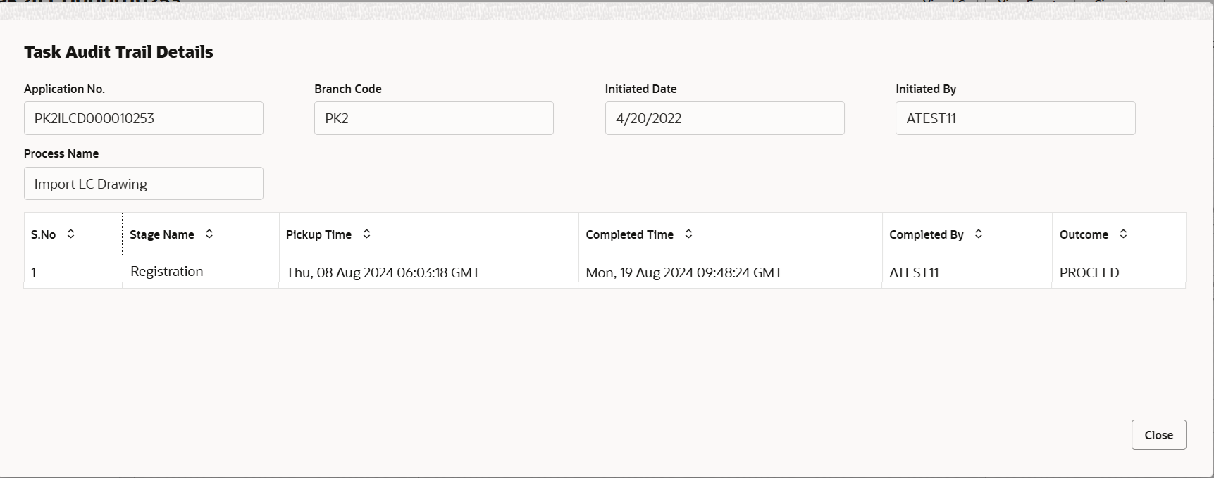Sort by Outcome arrows icon
Image resolution: width=1214 pixels, height=478 pixels.
point(1123,234)
